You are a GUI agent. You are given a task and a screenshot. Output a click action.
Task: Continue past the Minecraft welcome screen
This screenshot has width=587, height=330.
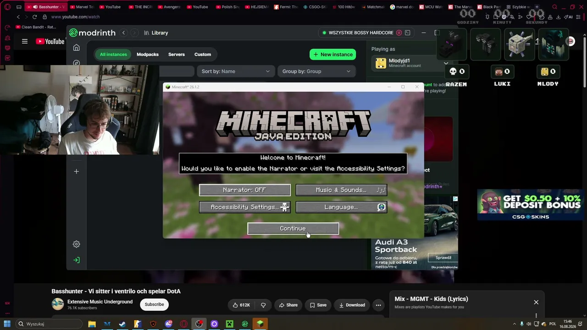(293, 229)
